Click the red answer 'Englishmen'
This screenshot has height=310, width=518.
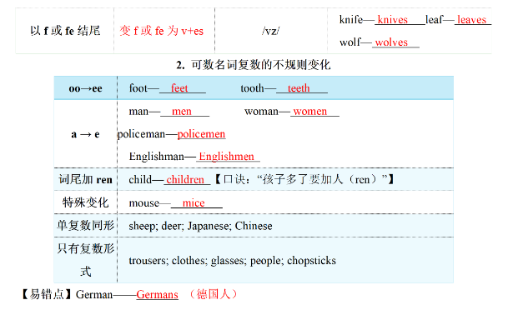point(226,156)
